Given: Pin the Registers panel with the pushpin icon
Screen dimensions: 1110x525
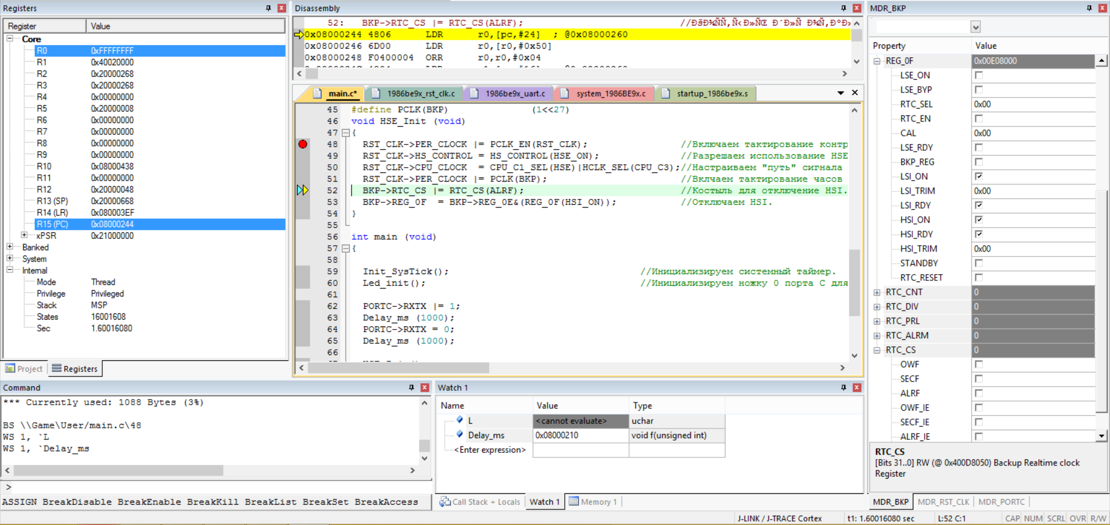Looking at the screenshot, I should [268, 8].
